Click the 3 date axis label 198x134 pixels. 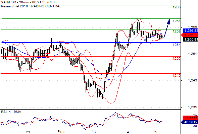(95, 132)
